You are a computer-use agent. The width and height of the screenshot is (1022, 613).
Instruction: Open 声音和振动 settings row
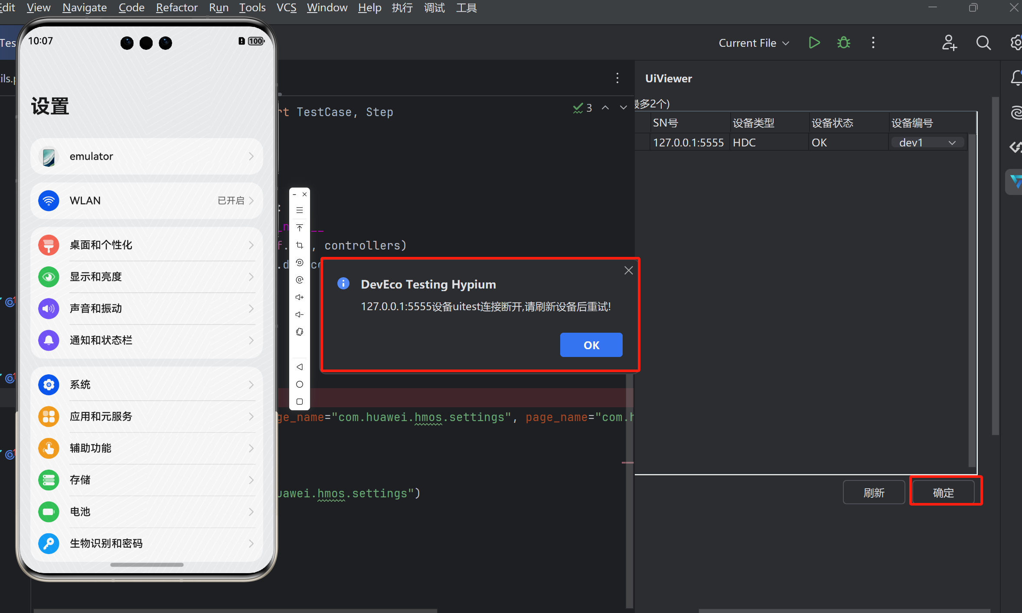coord(147,308)
